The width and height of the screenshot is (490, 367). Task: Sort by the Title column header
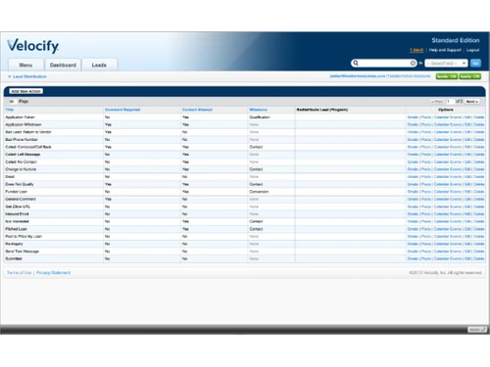point(10,110)
